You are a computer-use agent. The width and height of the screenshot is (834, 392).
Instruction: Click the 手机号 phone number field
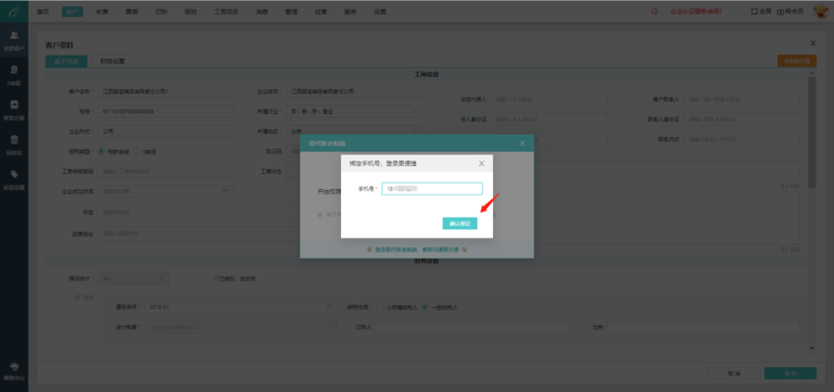pos(432,189)
